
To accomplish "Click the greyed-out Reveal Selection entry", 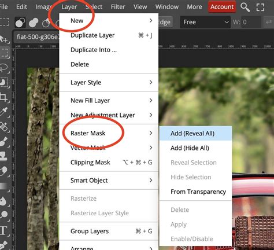I will point(195,163).
